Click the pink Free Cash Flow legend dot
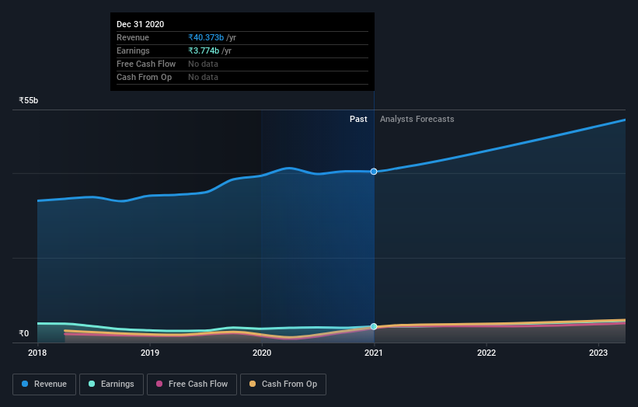 coord(159,384)
